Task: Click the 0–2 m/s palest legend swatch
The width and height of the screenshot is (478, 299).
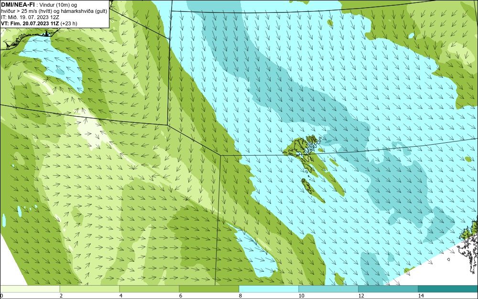Action: pyautogui.click(x=30, y=289)
